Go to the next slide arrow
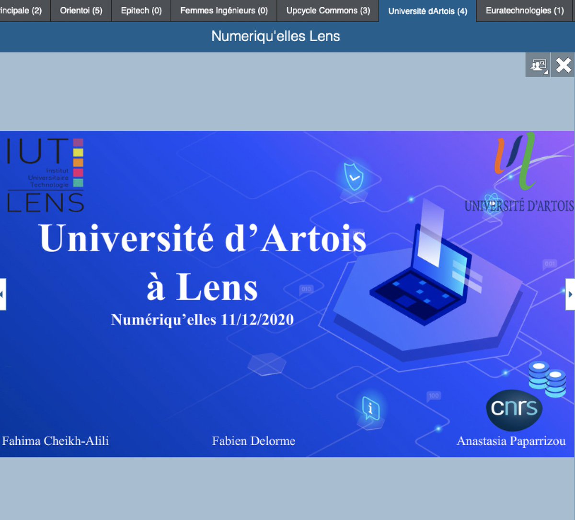 (x=570, y=294)
